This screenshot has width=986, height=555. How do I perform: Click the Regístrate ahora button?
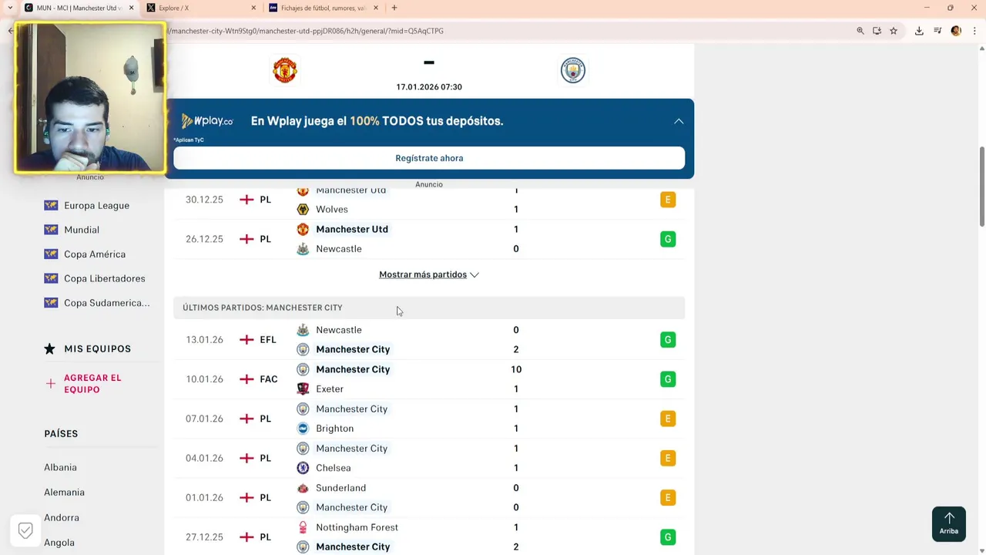coord(429,158)
